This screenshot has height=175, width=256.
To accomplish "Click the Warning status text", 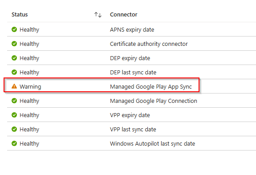I will click(x=30, y=87).
